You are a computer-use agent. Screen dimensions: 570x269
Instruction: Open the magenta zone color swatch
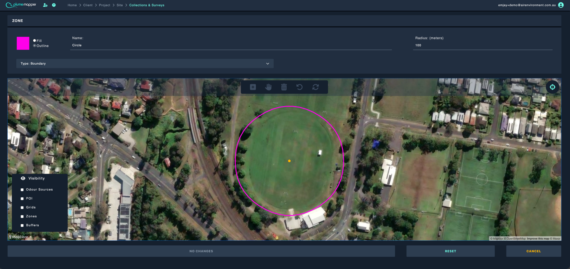point(23,43)
